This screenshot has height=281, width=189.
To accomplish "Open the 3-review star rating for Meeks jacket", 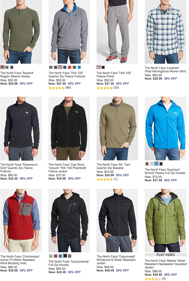I will point(155,279).
